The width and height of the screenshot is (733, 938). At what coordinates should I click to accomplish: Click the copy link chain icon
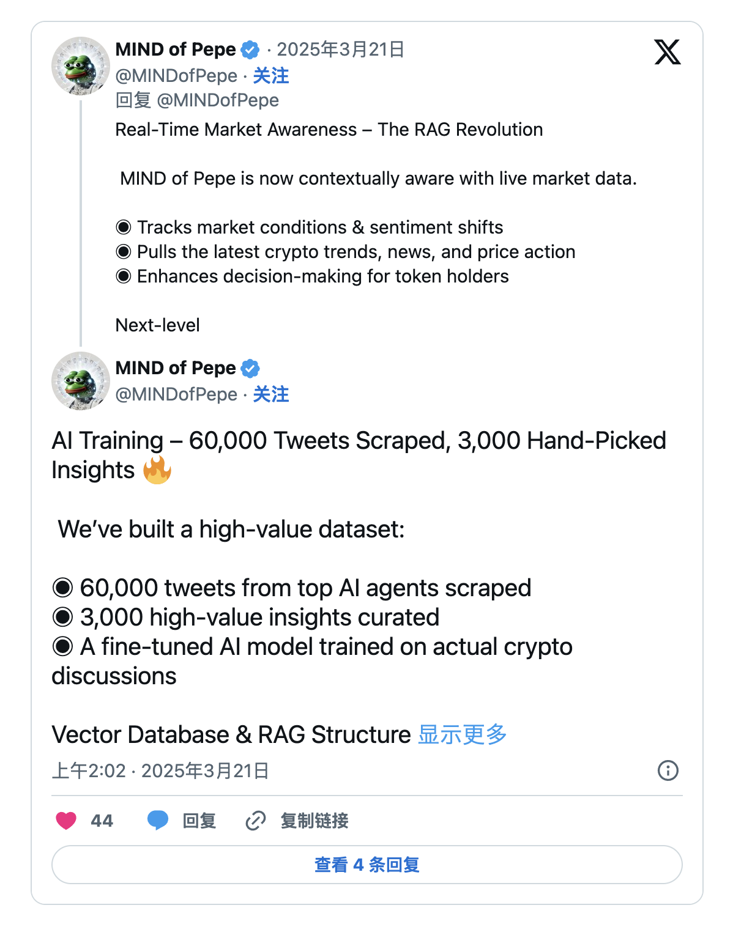[x=255, y=821]
